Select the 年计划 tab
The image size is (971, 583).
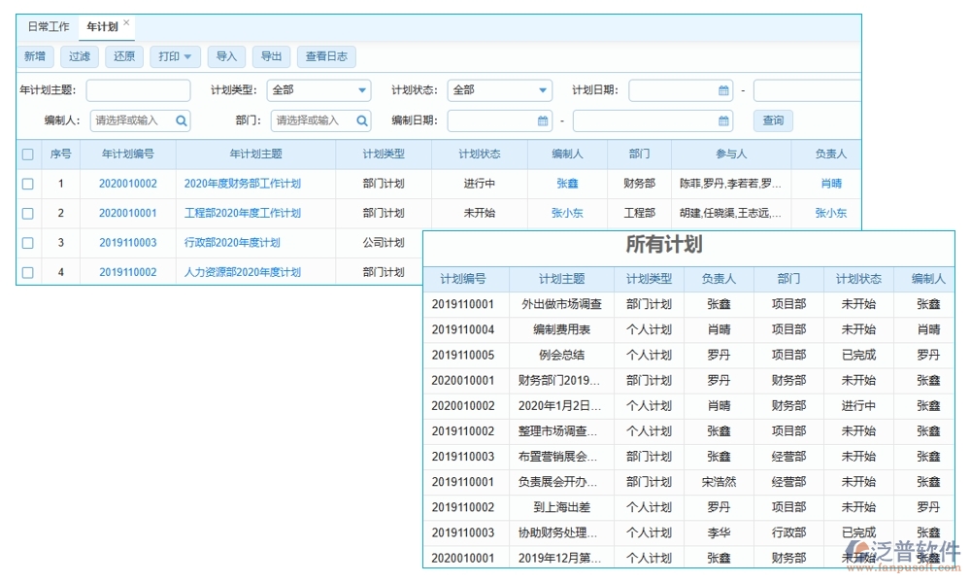tap(101, 27)
